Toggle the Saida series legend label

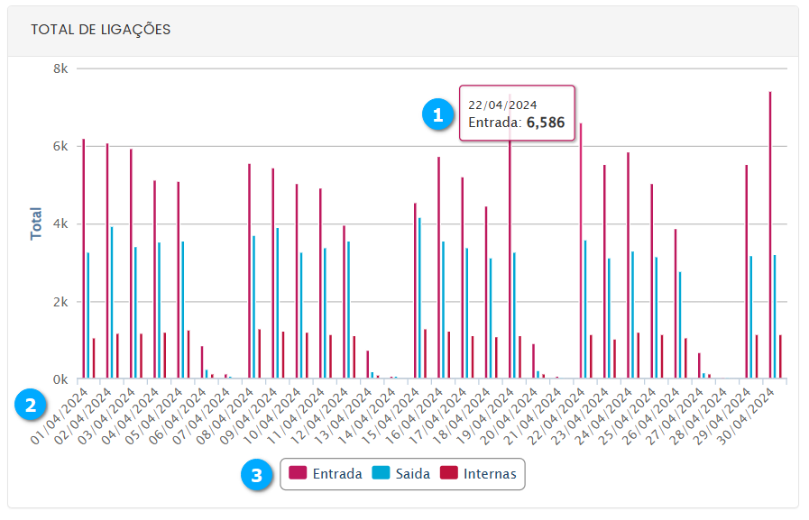click(413, 474)
